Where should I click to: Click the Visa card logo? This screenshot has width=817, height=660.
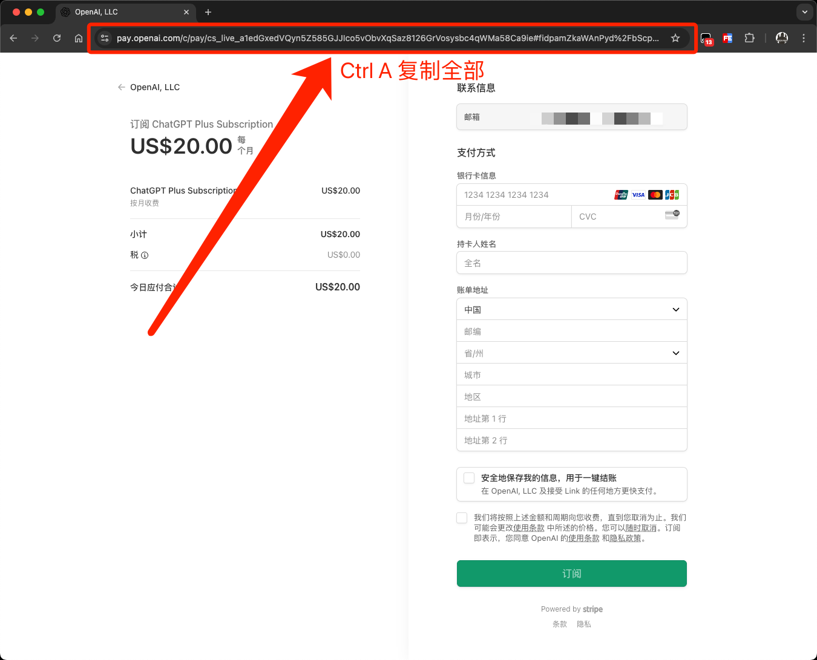(638, 195)
